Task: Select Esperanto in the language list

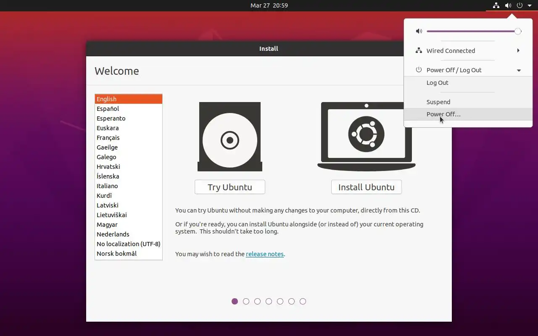Action: click(x=129, y=118)
